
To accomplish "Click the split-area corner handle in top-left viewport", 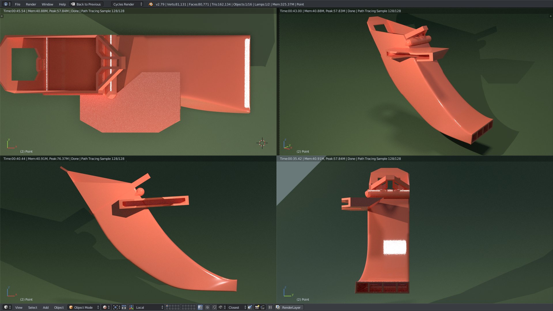I will point(2,16).
